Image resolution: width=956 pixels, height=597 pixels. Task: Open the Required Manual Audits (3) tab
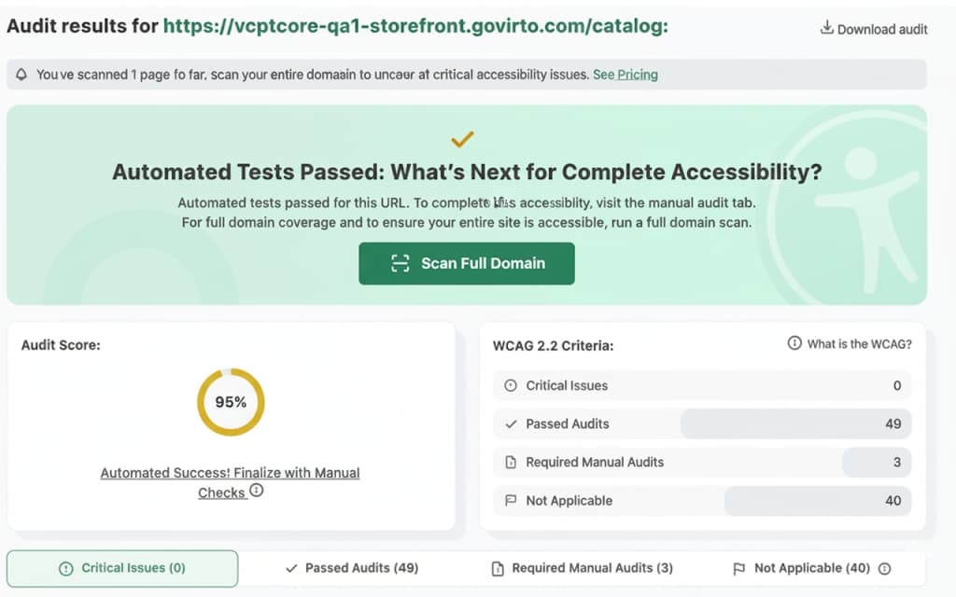tap(580, 568)
